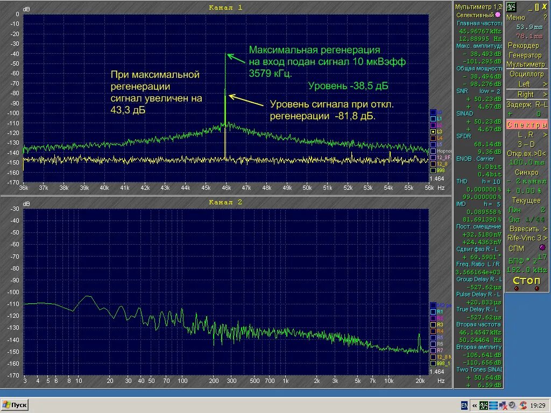Toggle the 998_1 trace checkbox in Канал 2
The image size is (551, 413).
click(x=433, y=364)
